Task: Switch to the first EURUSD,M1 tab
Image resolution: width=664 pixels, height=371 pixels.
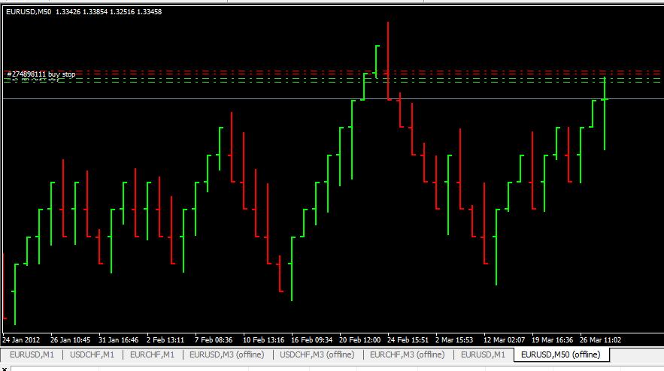Action: [32, 354]
